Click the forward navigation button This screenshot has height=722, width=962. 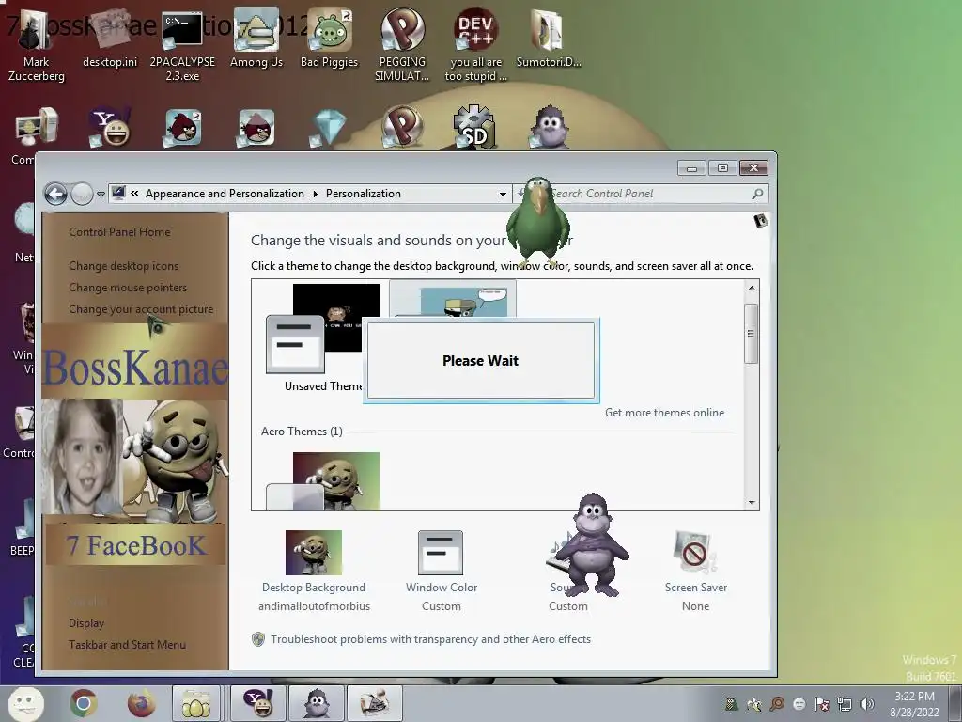pos(82,194)
